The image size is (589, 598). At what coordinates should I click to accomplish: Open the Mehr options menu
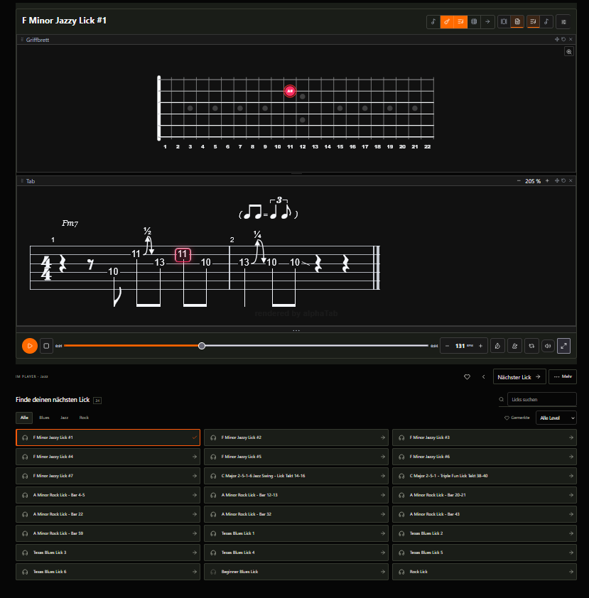[x=563, y=377]
